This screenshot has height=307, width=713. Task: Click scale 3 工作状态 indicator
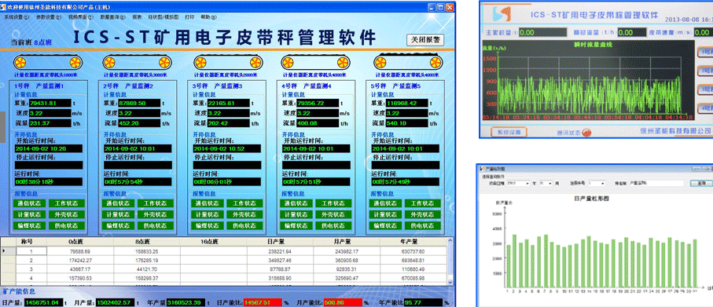tap(245, 203)
